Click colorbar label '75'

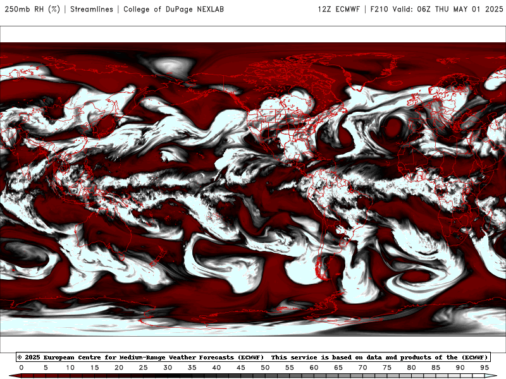click(387, 368)
